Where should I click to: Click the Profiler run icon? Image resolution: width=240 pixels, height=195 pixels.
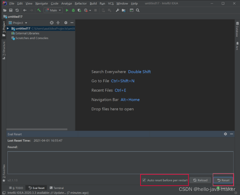pyautogui.click(x=86, y=10)
